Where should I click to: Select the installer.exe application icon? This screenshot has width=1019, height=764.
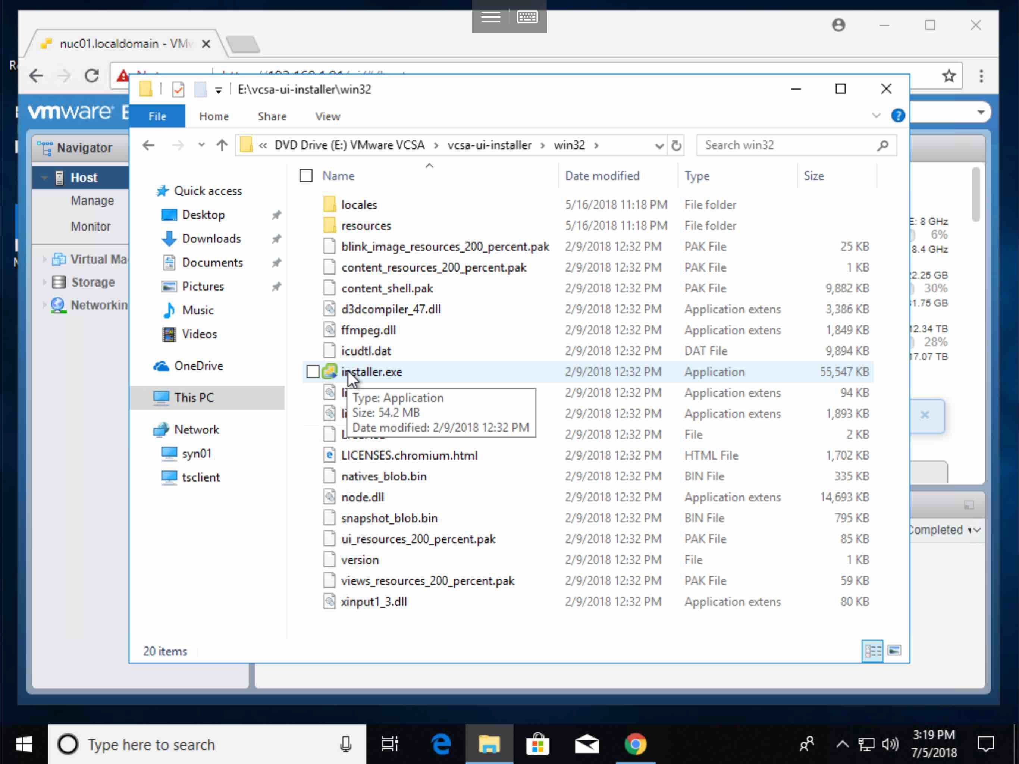pyautogui.click(x=329, y=372)
